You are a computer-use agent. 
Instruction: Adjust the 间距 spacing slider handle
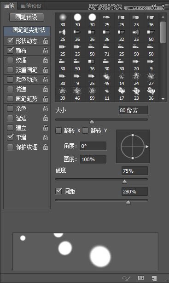pyautogui.click(x=128, y=202)
